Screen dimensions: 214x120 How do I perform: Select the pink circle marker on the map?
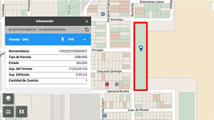click(x=107, y=84)
